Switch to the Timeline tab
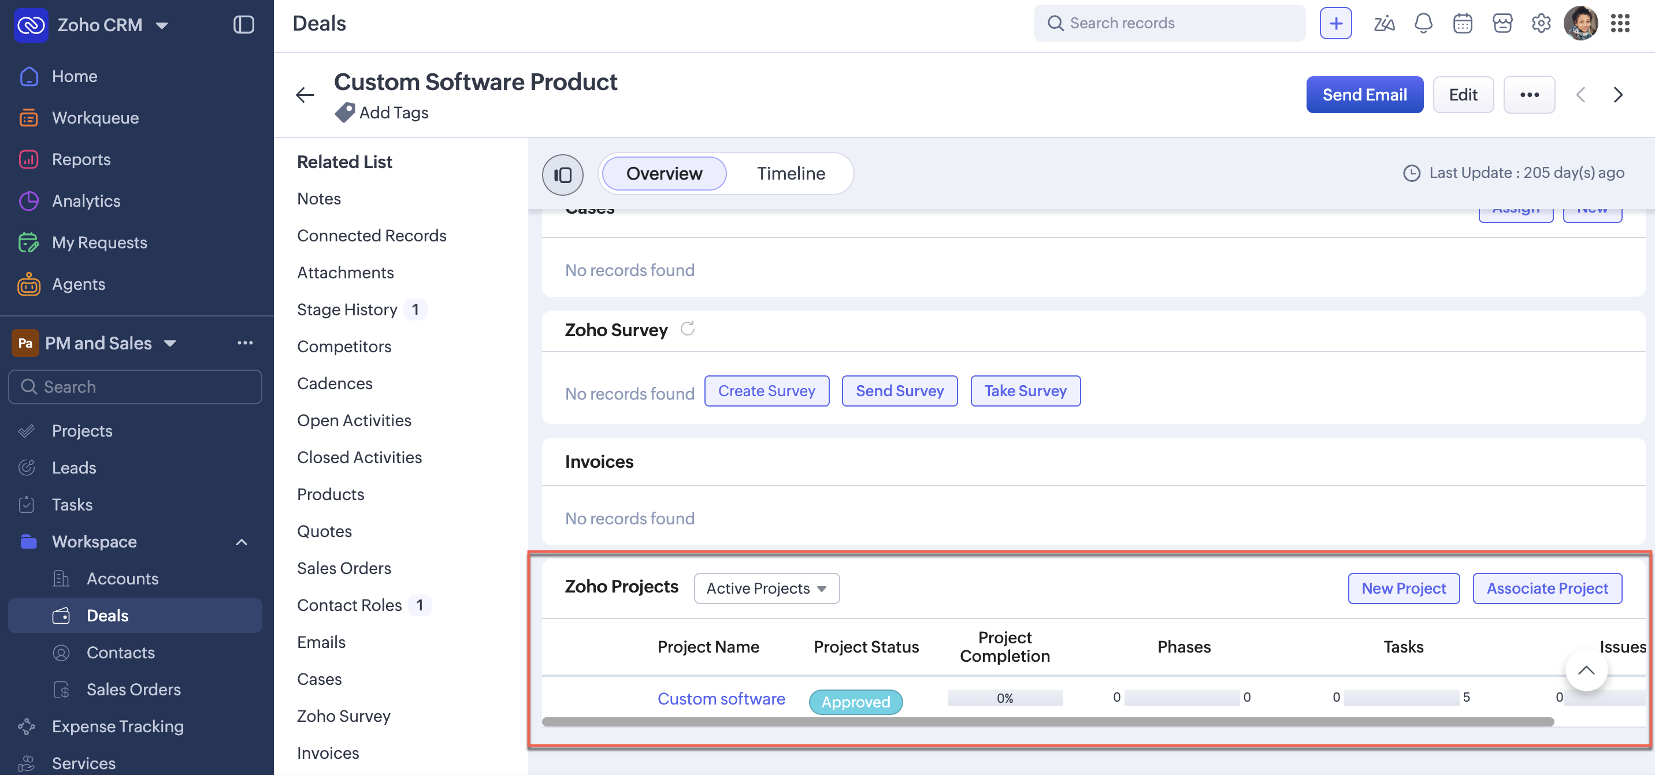Viewport: 1655px width, 775px height. pyautogui.click(x=791, y=173)
